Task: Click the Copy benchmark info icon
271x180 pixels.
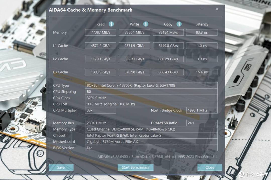Action: point(179,24)
